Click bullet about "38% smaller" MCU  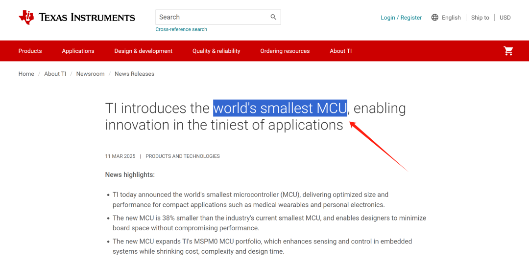[x=269, y=223]
